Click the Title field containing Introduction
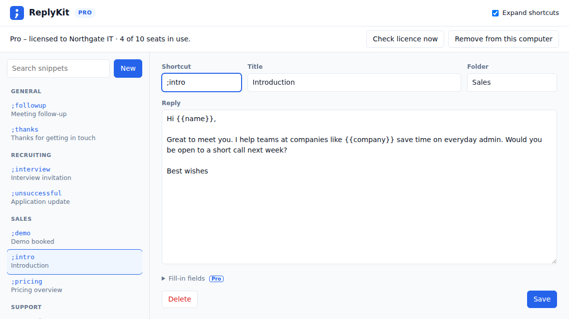Viewport: 569px width, 319px height. [354, 82]
